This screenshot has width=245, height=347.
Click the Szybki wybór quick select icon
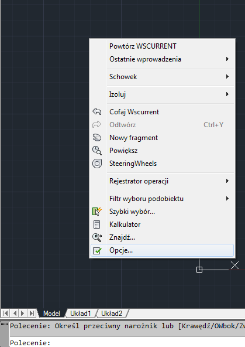pos(97,212)
